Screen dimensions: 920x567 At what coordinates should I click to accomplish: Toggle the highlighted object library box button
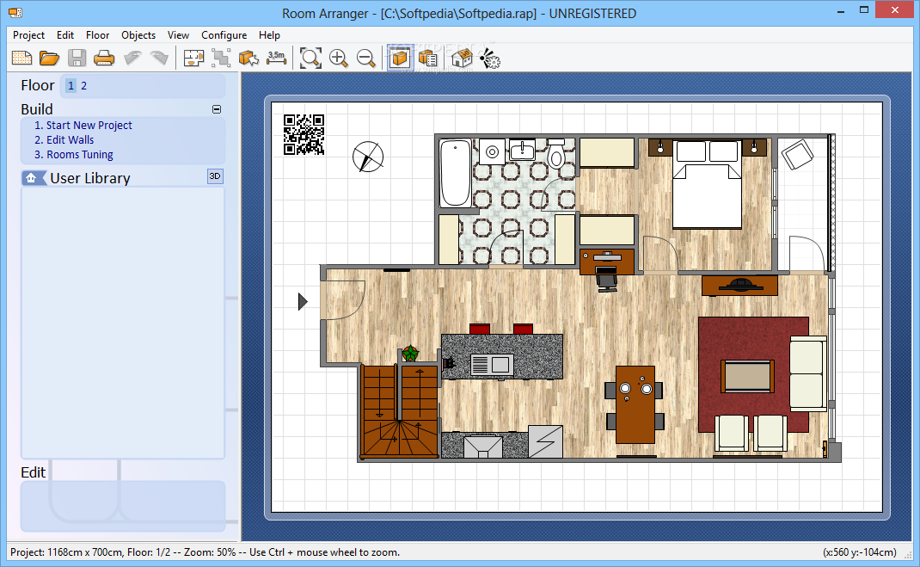pos(400,59)
